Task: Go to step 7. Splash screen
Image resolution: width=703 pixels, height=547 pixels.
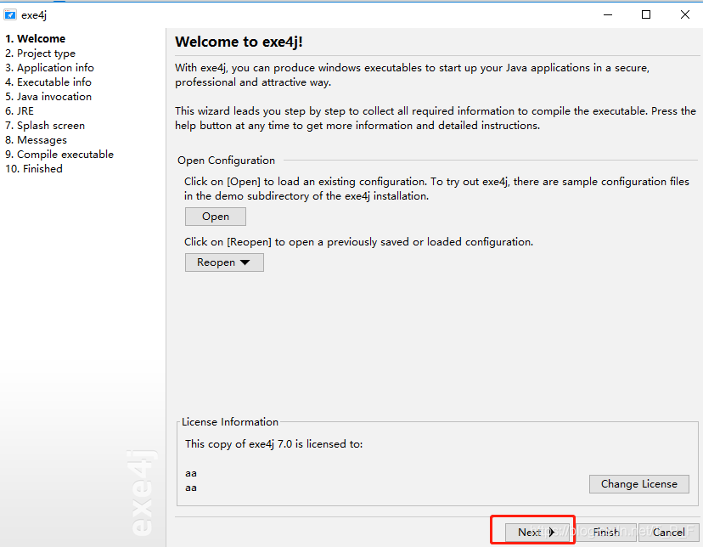Action: coord(45,126)
